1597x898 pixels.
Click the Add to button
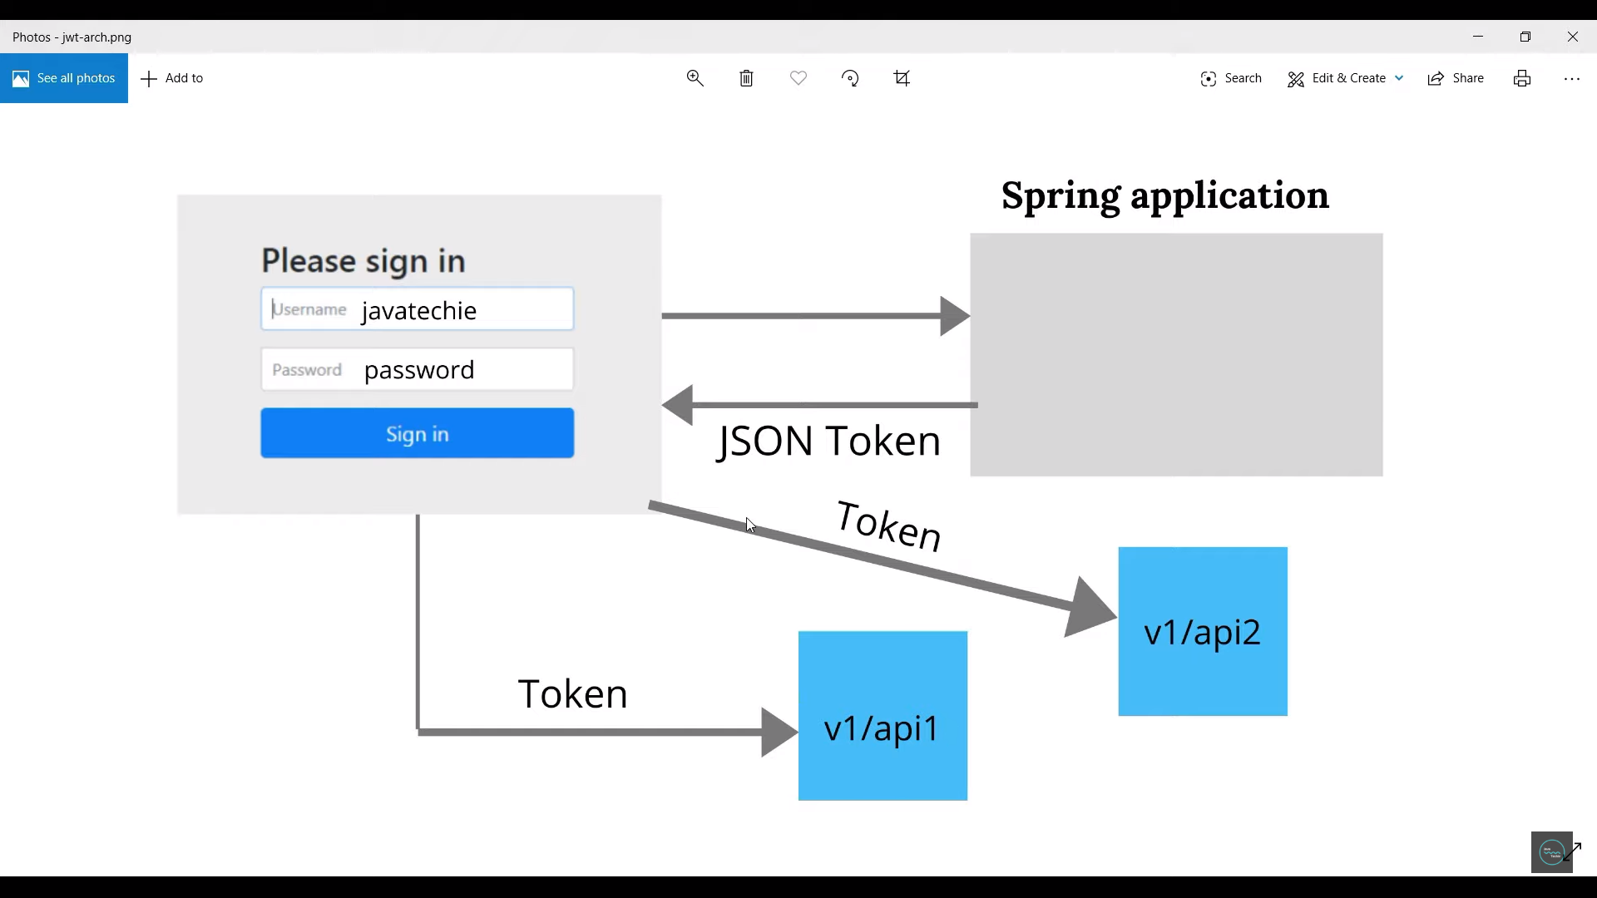[173, 78]
